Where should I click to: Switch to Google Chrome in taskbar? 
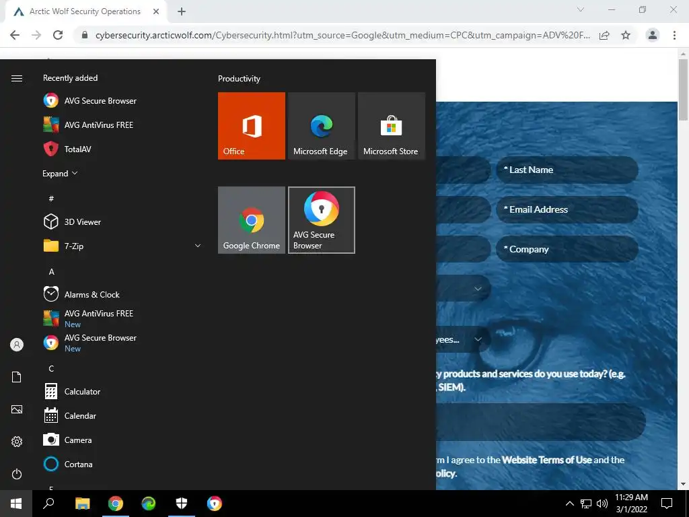116,504
